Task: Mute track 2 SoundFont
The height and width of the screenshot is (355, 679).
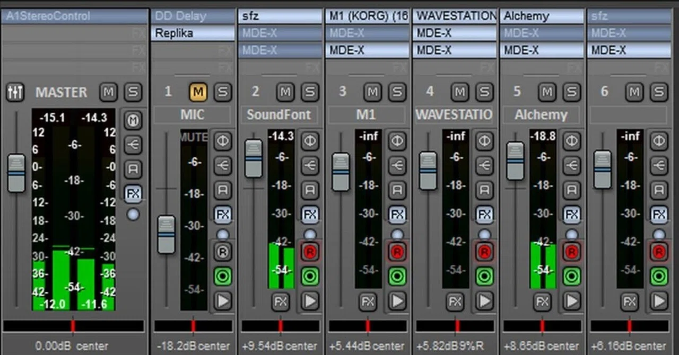Action: click(x=285, y=92)
